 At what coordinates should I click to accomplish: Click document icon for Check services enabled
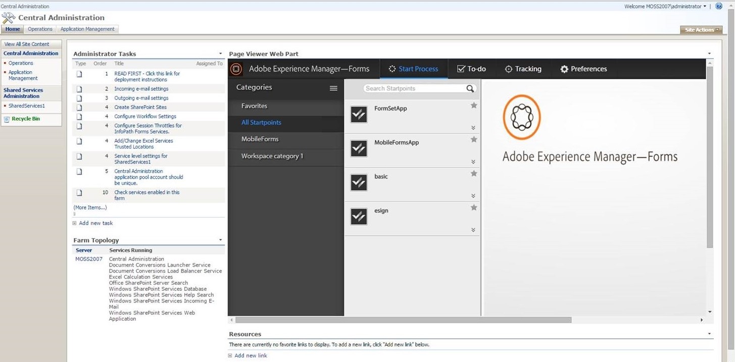pos(79,192)
